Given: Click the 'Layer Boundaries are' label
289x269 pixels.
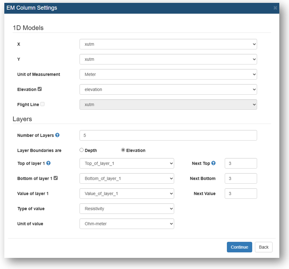Looking at the screenshot, I should [x=39, y=150].
